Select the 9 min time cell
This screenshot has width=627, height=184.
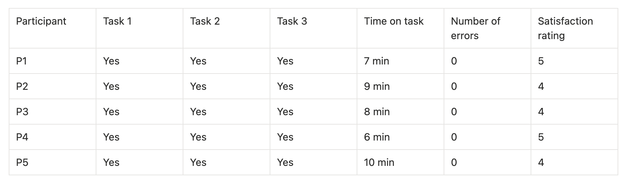pyautogui.click(x=377, y=86)
